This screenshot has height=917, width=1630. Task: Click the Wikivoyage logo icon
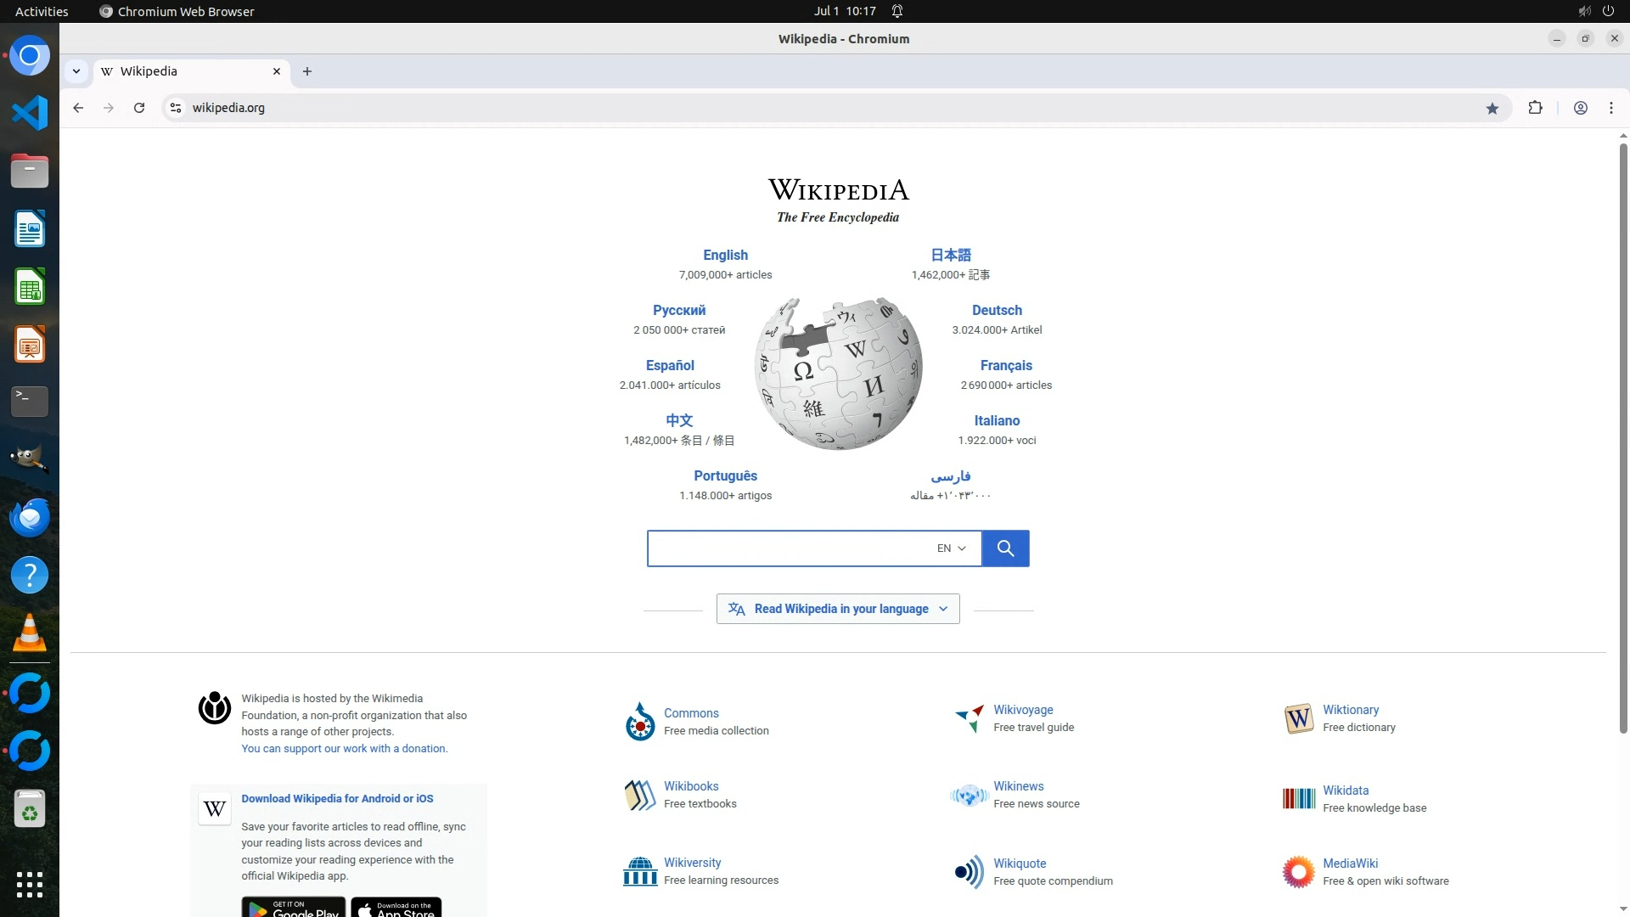tap(969, 718)
